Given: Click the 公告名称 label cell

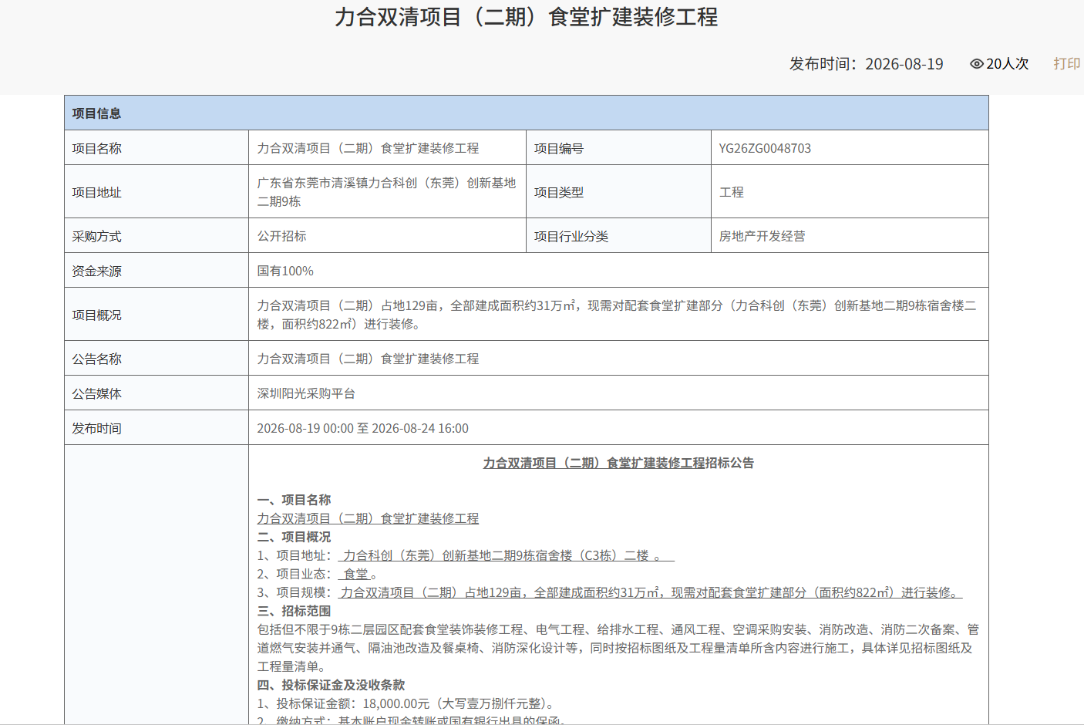Looking at the screenshot, I should pyautogui.click(x=157, y=358).
